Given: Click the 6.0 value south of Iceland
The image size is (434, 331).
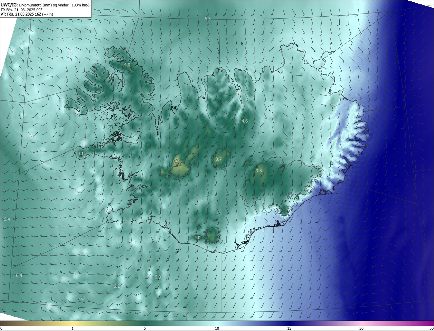Looking at the screenshot, I should pyautogui.click(x=158, y=277).
